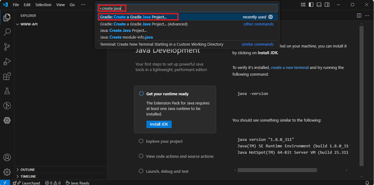This screenshot has height=185, width=374.
Task: Toggle Primary Side Bar layout icon
Action: (x=311, y=5)
